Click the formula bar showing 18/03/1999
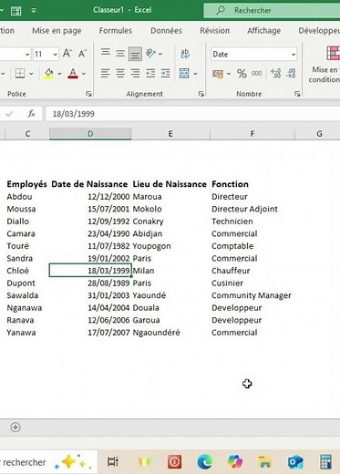Image resolution: width=340 pixels, height=474 pixels. (x=192, y=114)
